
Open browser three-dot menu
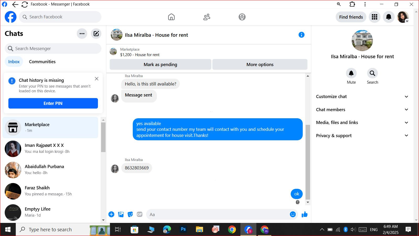tap(365, 4)
